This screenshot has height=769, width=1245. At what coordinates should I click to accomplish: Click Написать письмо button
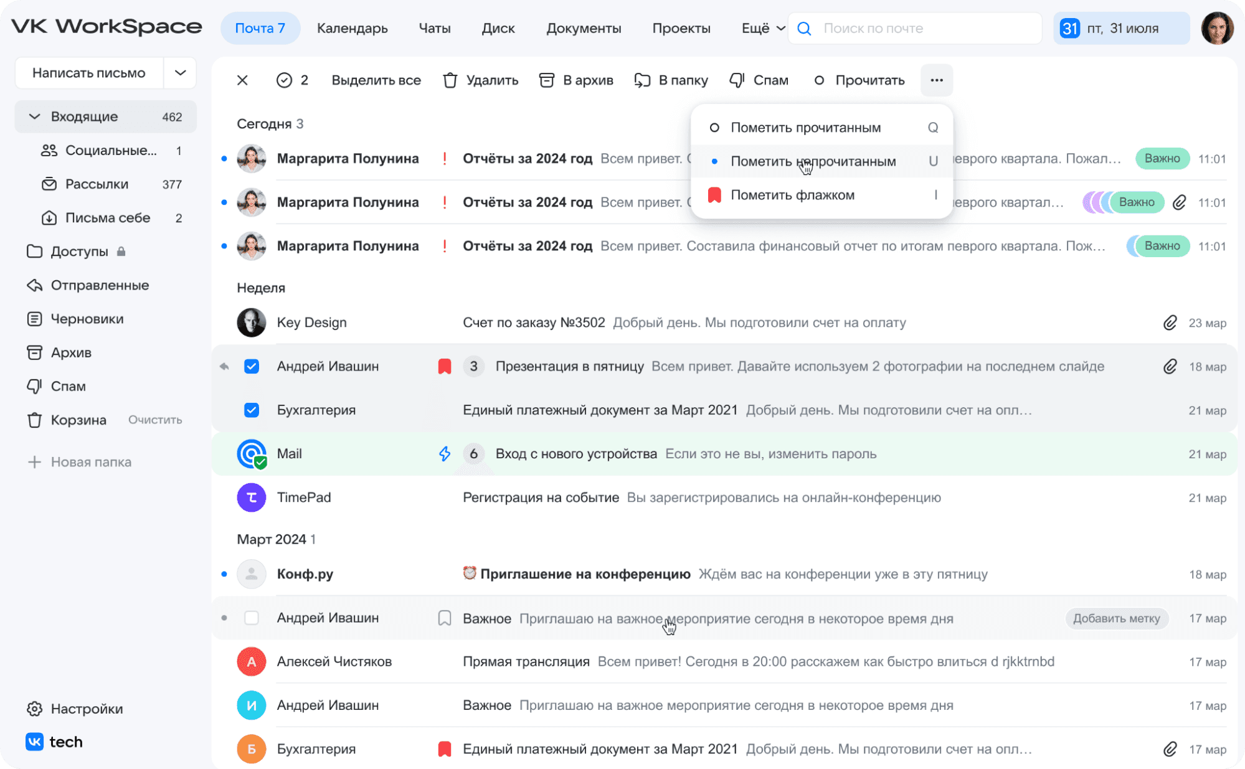tap(89, 73)
